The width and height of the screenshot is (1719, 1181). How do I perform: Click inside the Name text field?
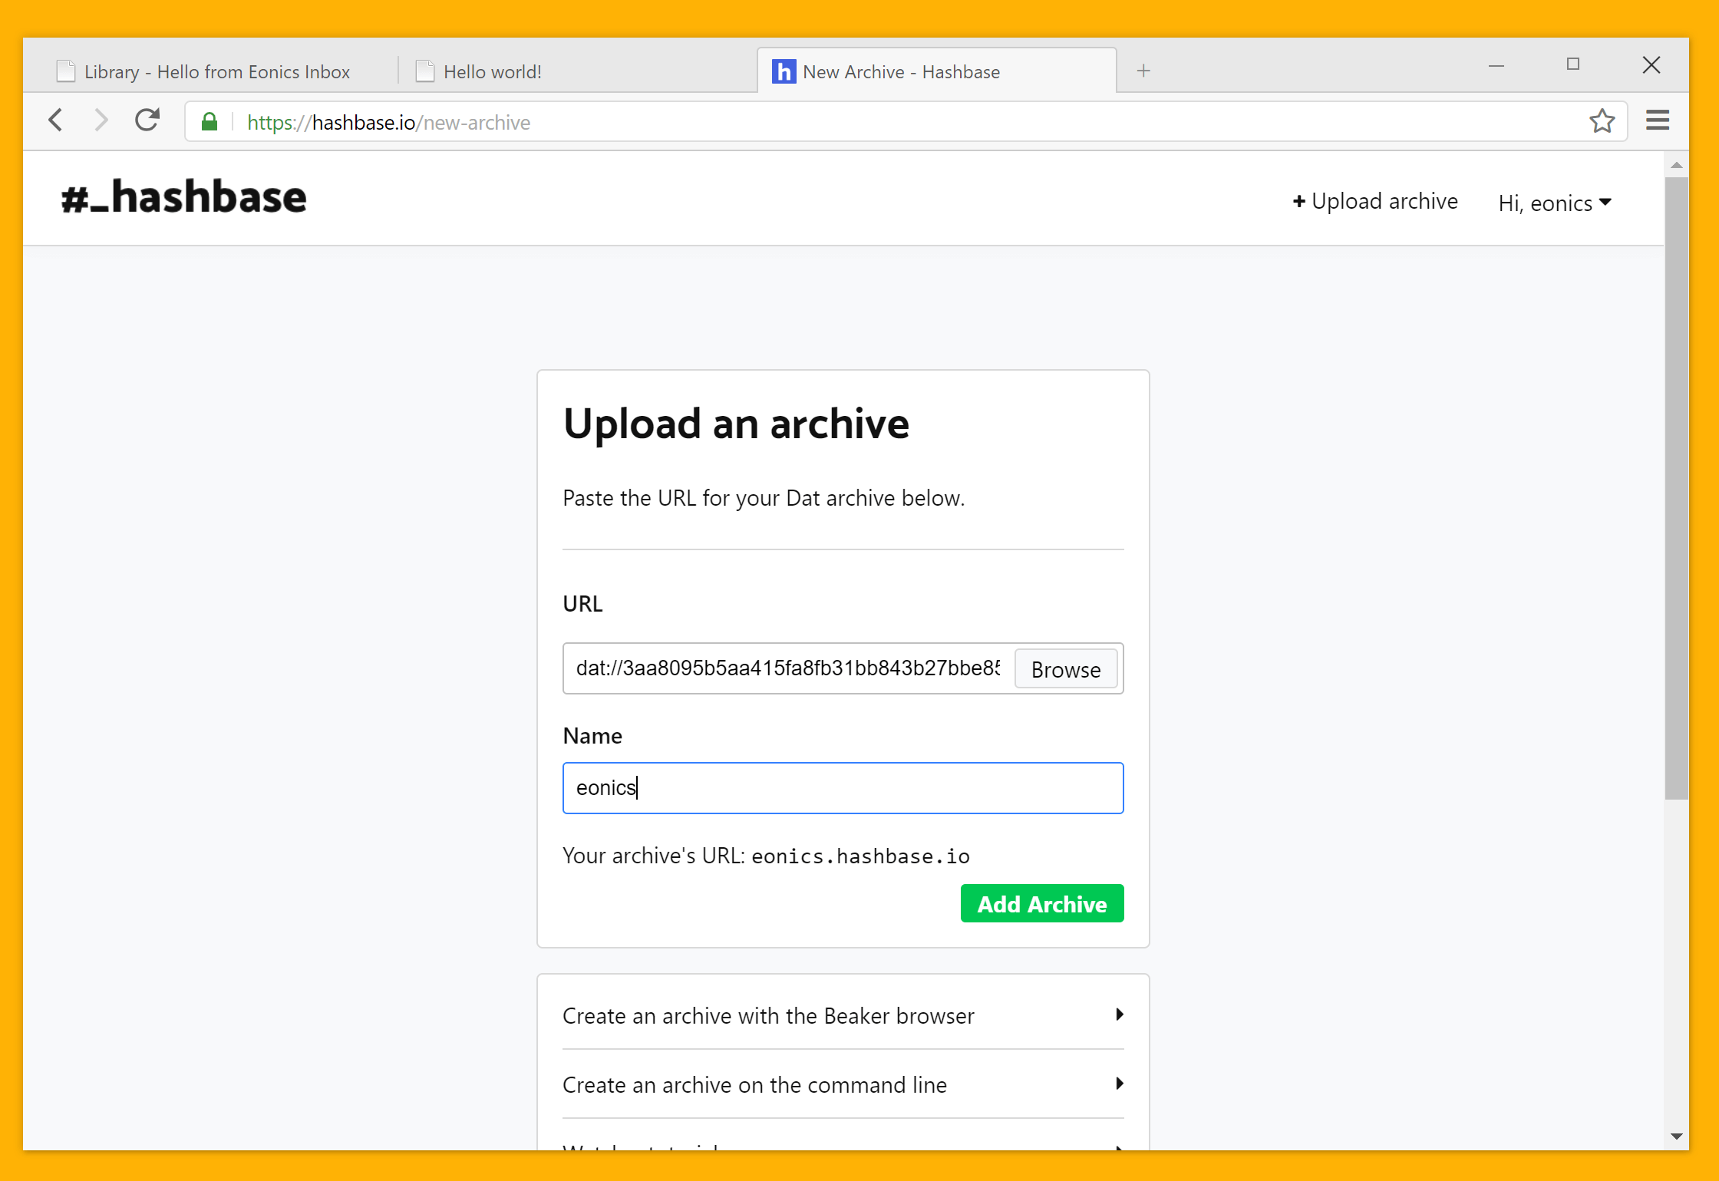[x=843, y=787]
